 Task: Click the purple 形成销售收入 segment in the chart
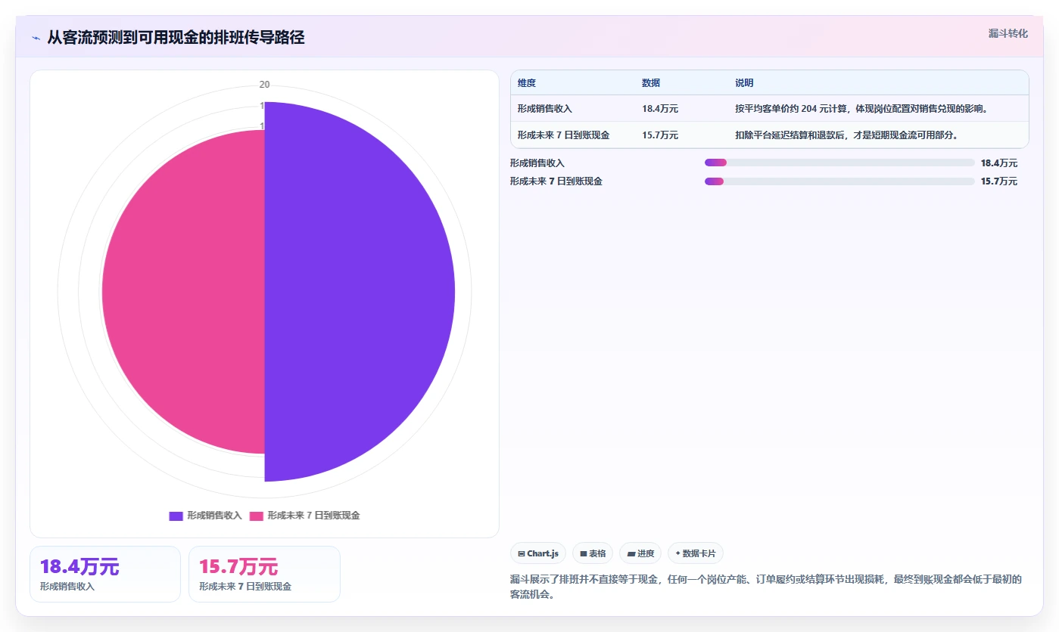360,292
